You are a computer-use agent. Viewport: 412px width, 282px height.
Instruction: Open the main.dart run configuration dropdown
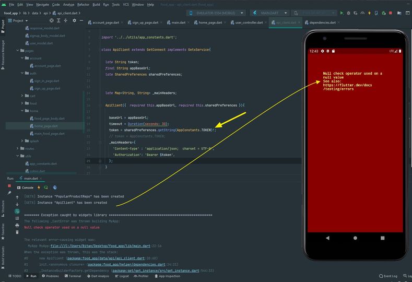coord(269,13)
